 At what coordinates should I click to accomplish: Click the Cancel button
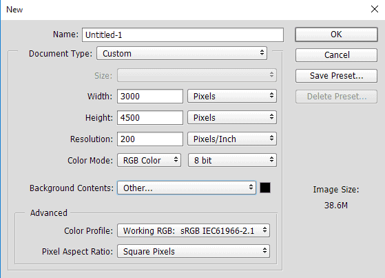click(x=336, y=55)
